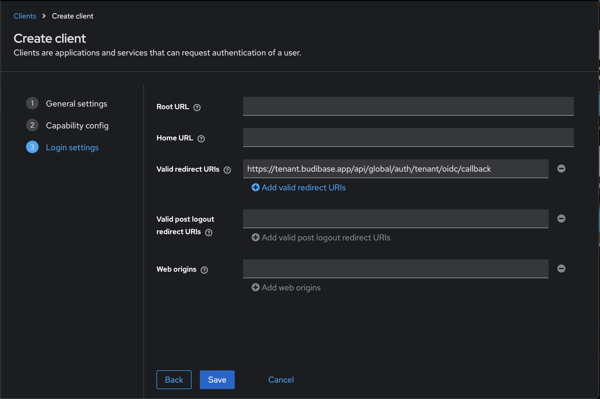This screenshot has width=600, height=399.
Task: Remove the post logout redirect URI row
Action: tap(561, 219)
